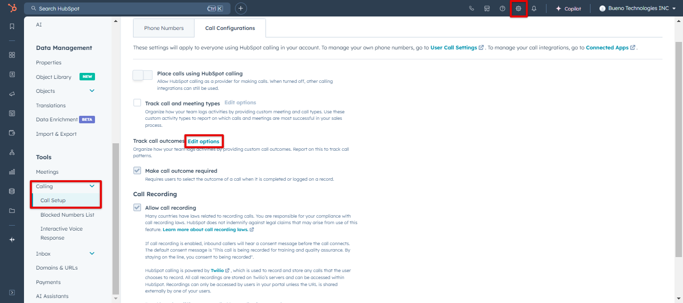This screenshot has height=303, width=683.
Task: Collapse the Calling submenu chevron
Action: point(92,186)
